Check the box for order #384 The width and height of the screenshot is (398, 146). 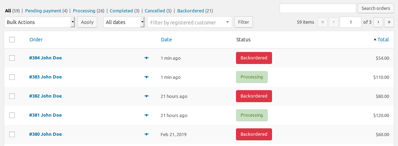[12, 58]
